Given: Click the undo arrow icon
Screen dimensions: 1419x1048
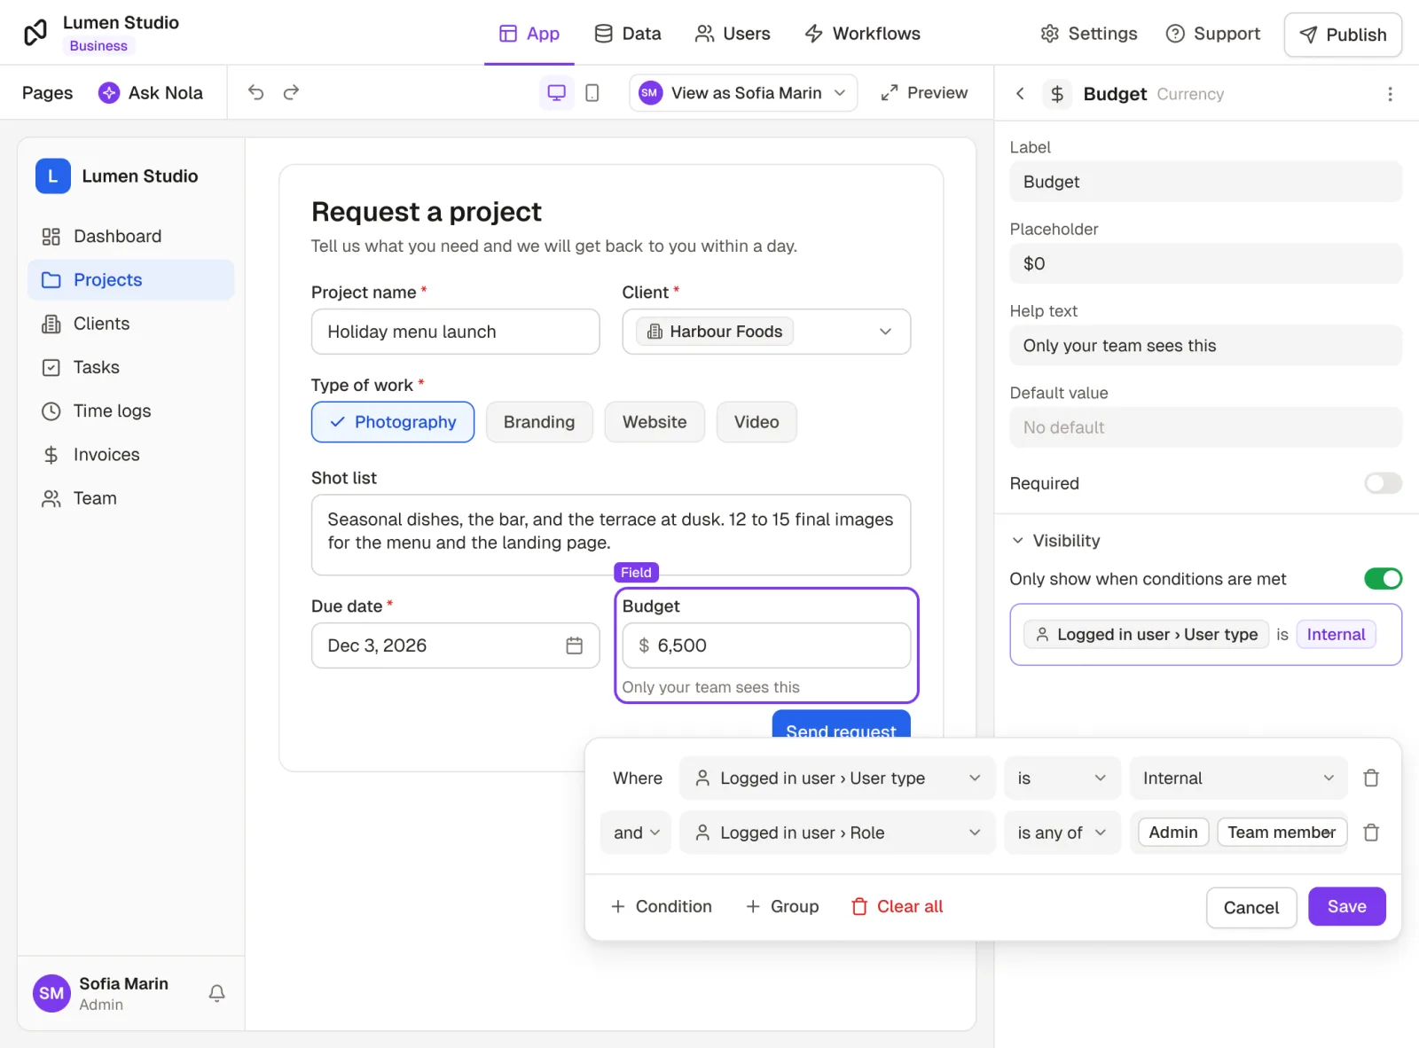Looking at the screenshot, I should coord(256,92).
